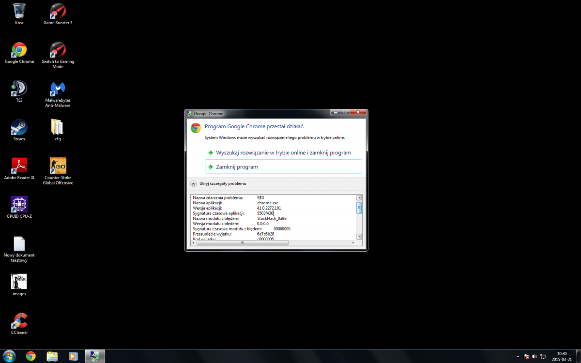Open Windows Media Player taskbar icon
Viewport: 581px width, 363px height.
click(x=73, y=356)
